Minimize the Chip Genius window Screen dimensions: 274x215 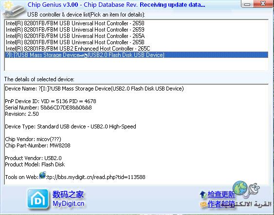tap(247, 4)
